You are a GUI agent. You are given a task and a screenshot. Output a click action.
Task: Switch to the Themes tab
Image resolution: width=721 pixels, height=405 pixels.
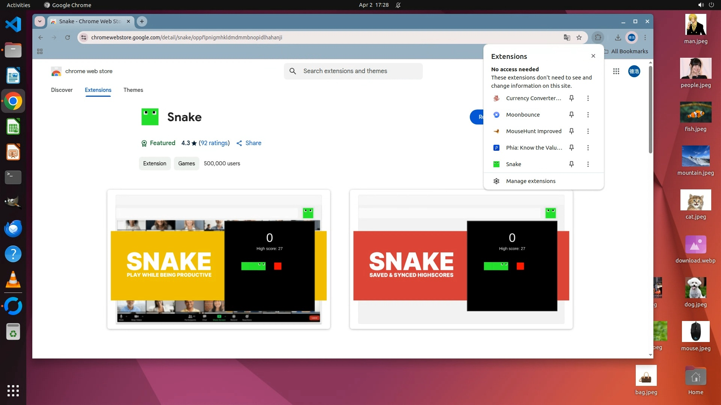[133, 90]
